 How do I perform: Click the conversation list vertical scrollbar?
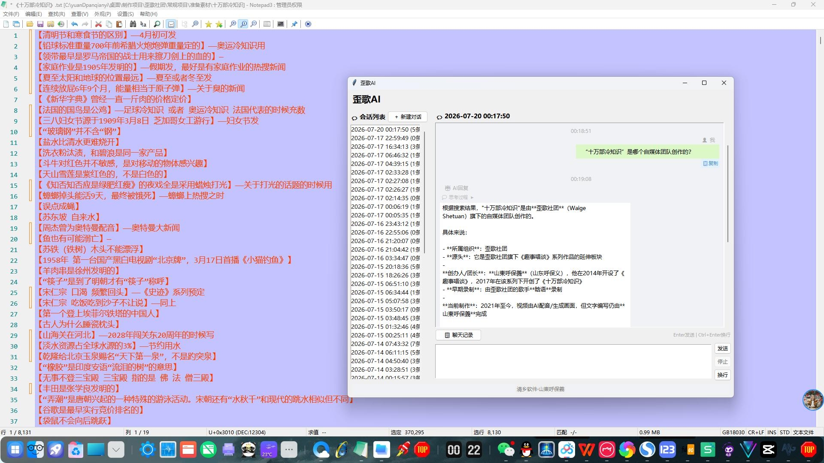point(424,192)
